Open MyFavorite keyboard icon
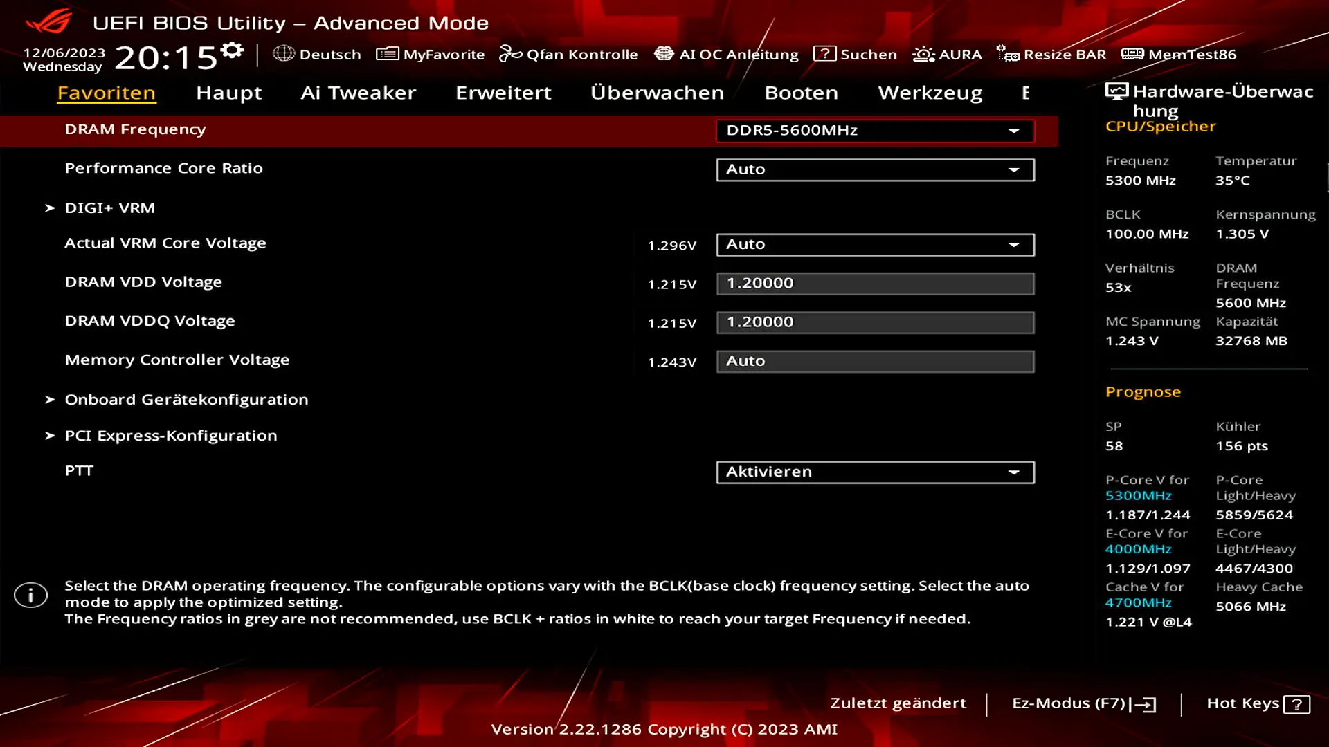Viewport: 1329px width, 747px height. 387,54
